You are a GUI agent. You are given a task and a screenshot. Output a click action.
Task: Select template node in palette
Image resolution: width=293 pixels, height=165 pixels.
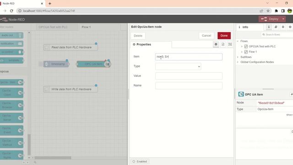11,60
